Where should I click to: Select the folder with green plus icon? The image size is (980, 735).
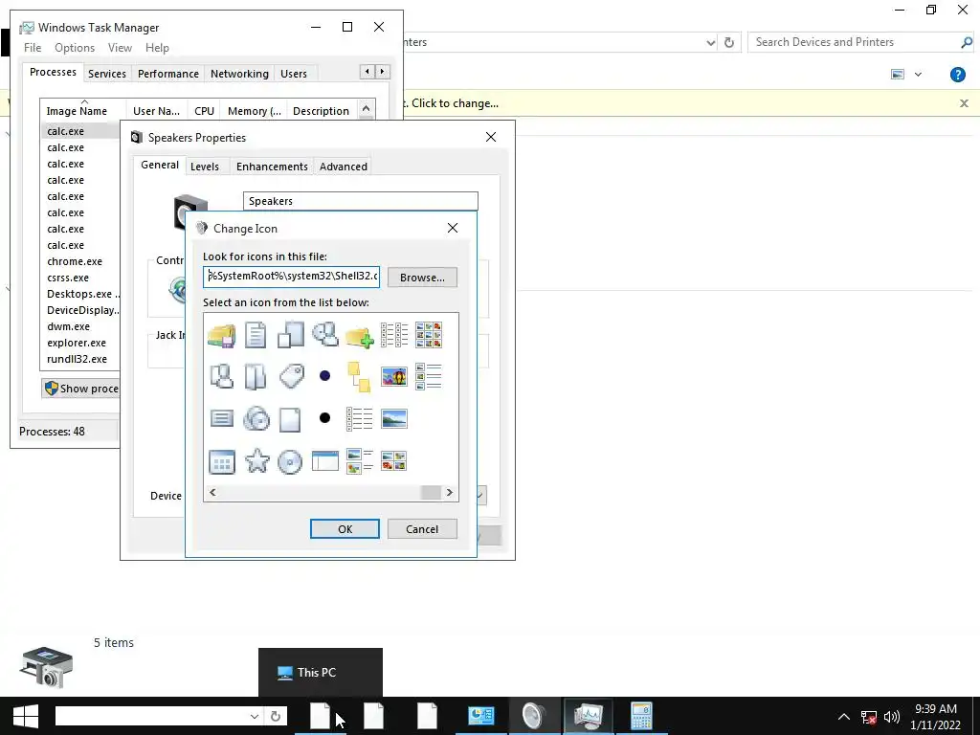[x=359, y=336]
